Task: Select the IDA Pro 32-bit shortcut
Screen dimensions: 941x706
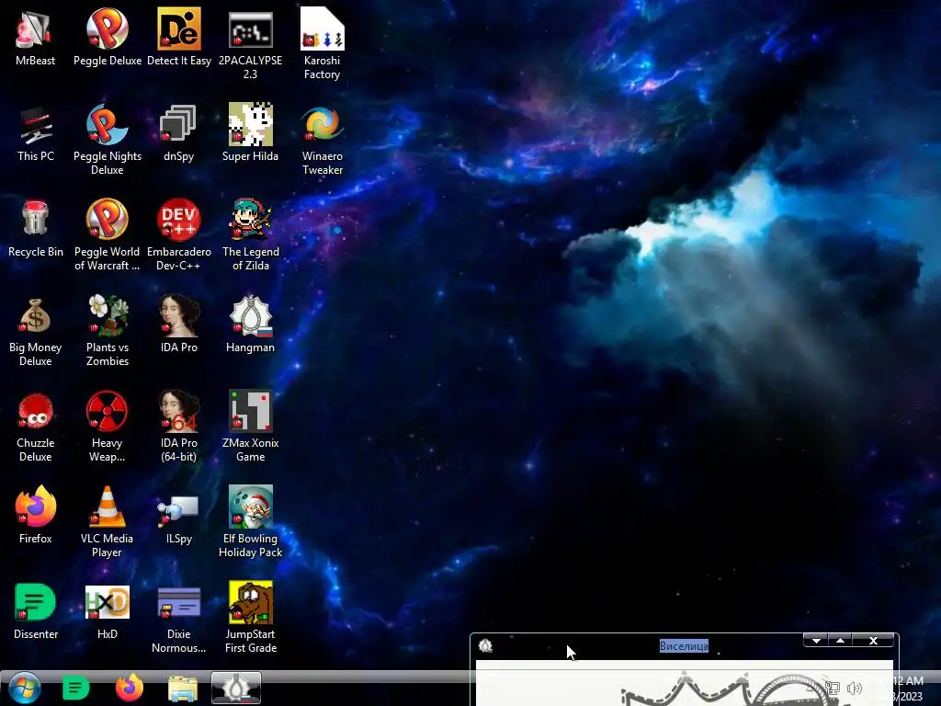Action: tap(179, 324)
